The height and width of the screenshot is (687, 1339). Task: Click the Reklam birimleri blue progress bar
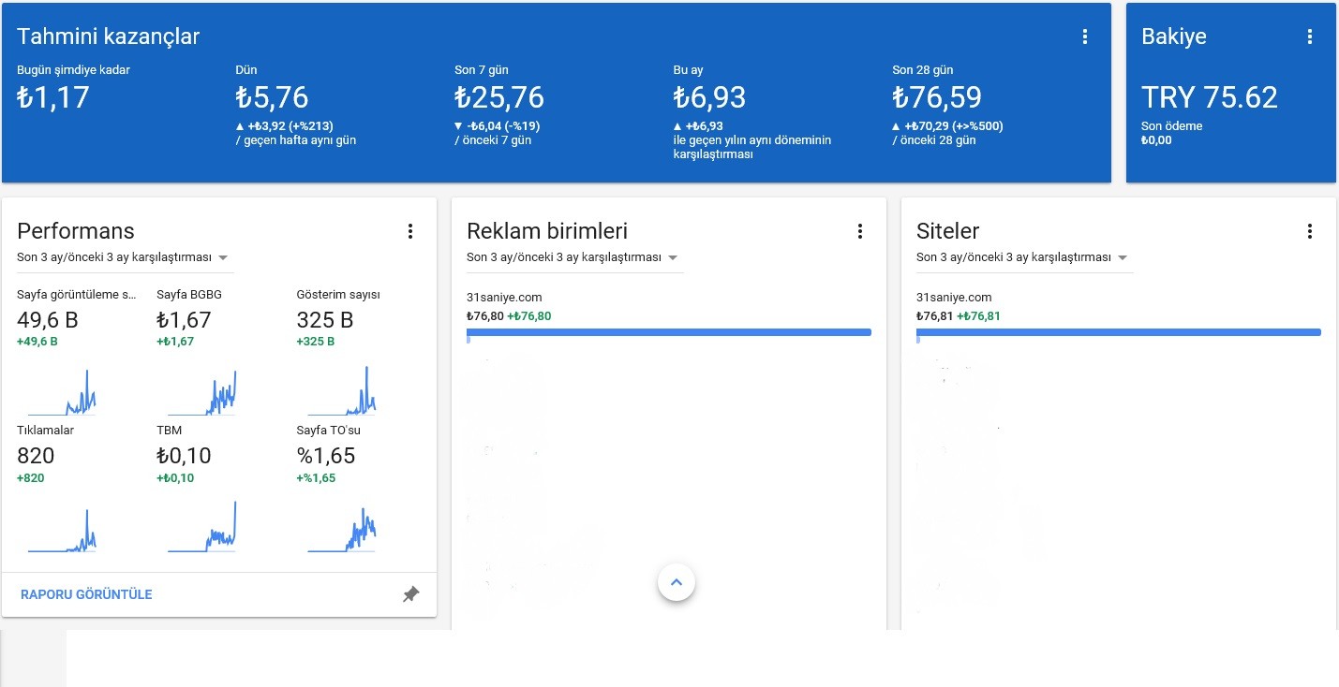[x=669, y=332]
